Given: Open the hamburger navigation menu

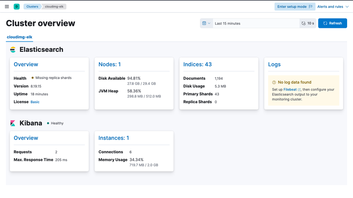Looking at the screenshot, I should tap(7, 6).
